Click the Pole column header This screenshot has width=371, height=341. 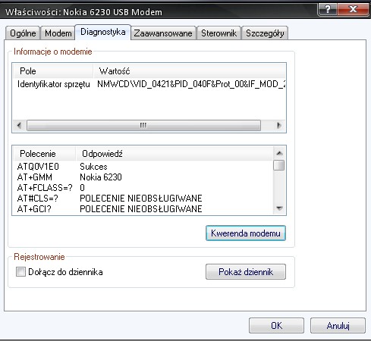(53, 71)
